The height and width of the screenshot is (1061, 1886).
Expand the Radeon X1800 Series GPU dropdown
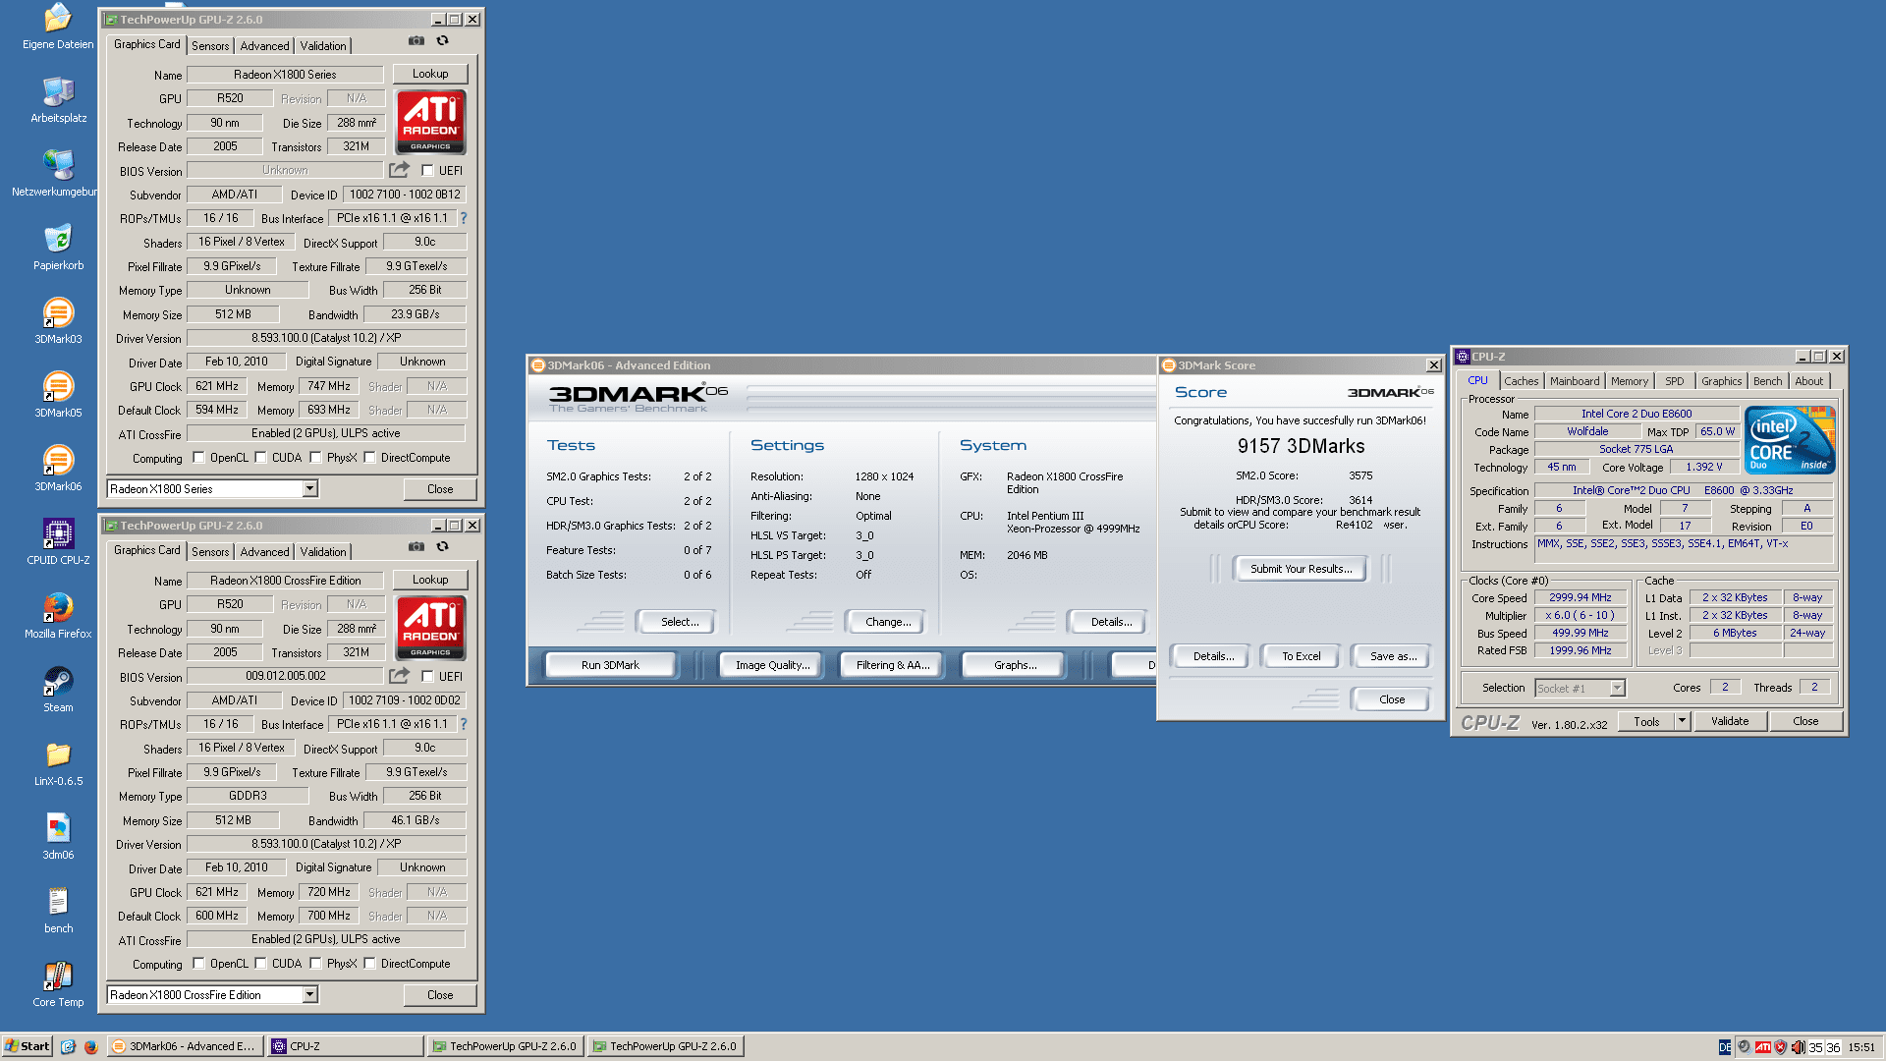pos(309,489)
